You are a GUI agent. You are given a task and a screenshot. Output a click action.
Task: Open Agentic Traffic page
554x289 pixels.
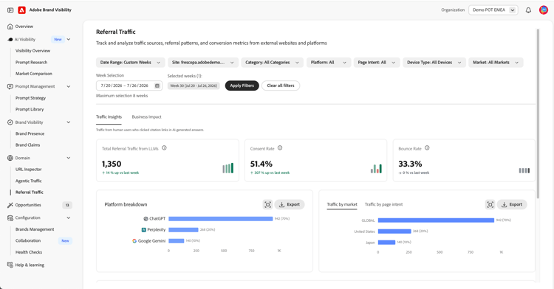point(29,181)
